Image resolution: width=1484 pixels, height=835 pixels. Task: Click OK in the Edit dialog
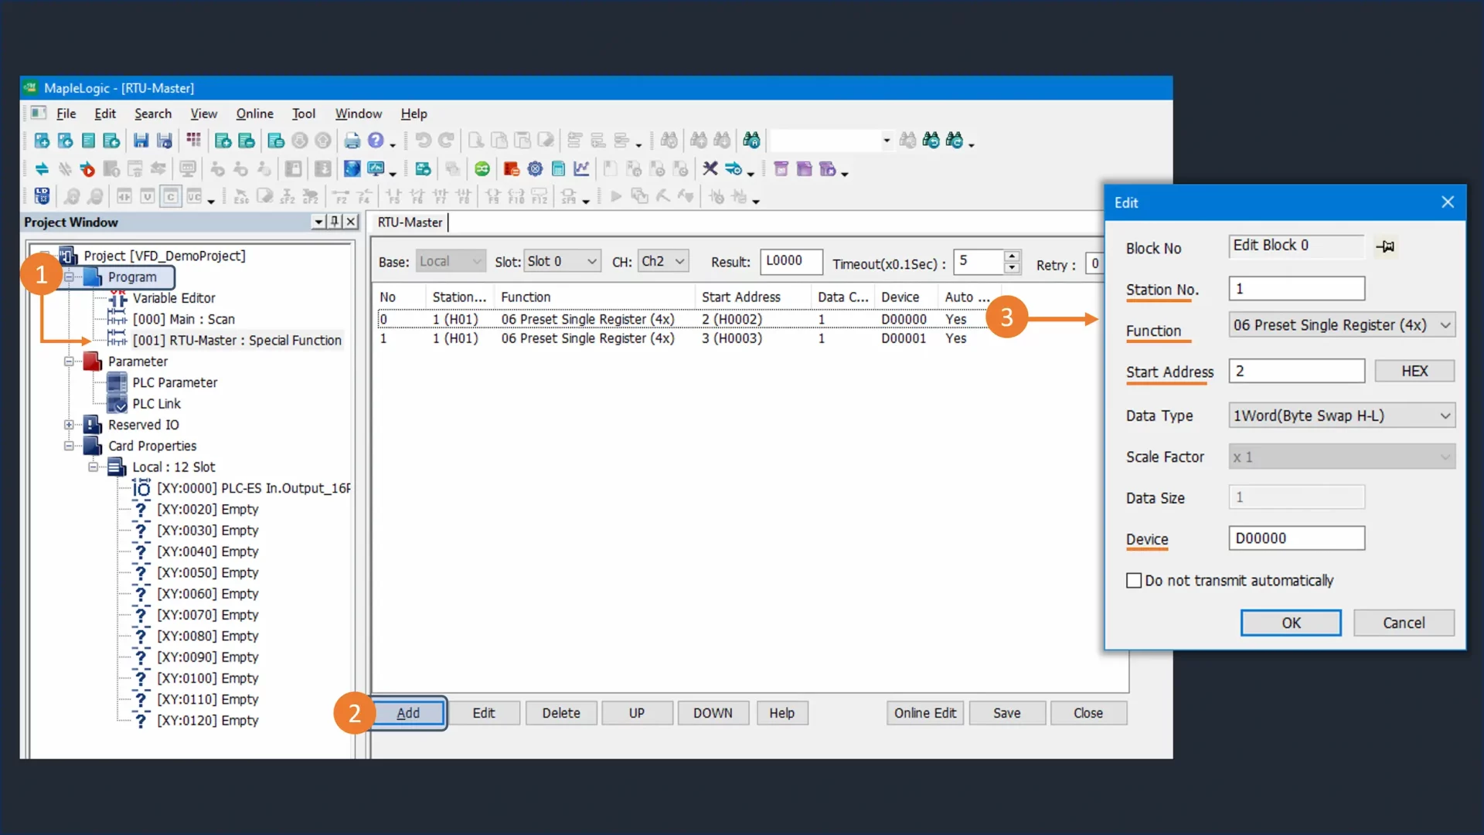click(1290, 623)
